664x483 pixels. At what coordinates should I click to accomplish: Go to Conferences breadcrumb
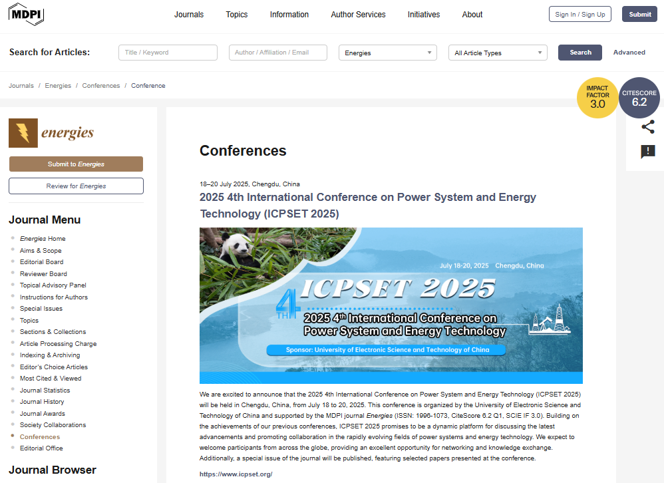point(100,86)
